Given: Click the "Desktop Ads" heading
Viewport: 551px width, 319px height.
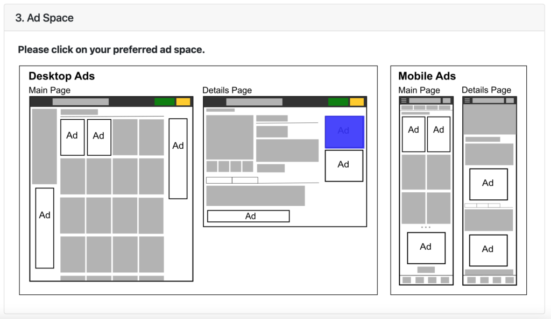Looking at the screenshot, I should coord(62,76).
